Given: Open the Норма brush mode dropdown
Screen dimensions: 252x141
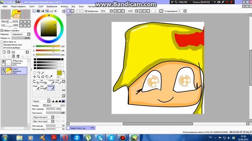Looking at the screenshot, I should tap(41, 101).
